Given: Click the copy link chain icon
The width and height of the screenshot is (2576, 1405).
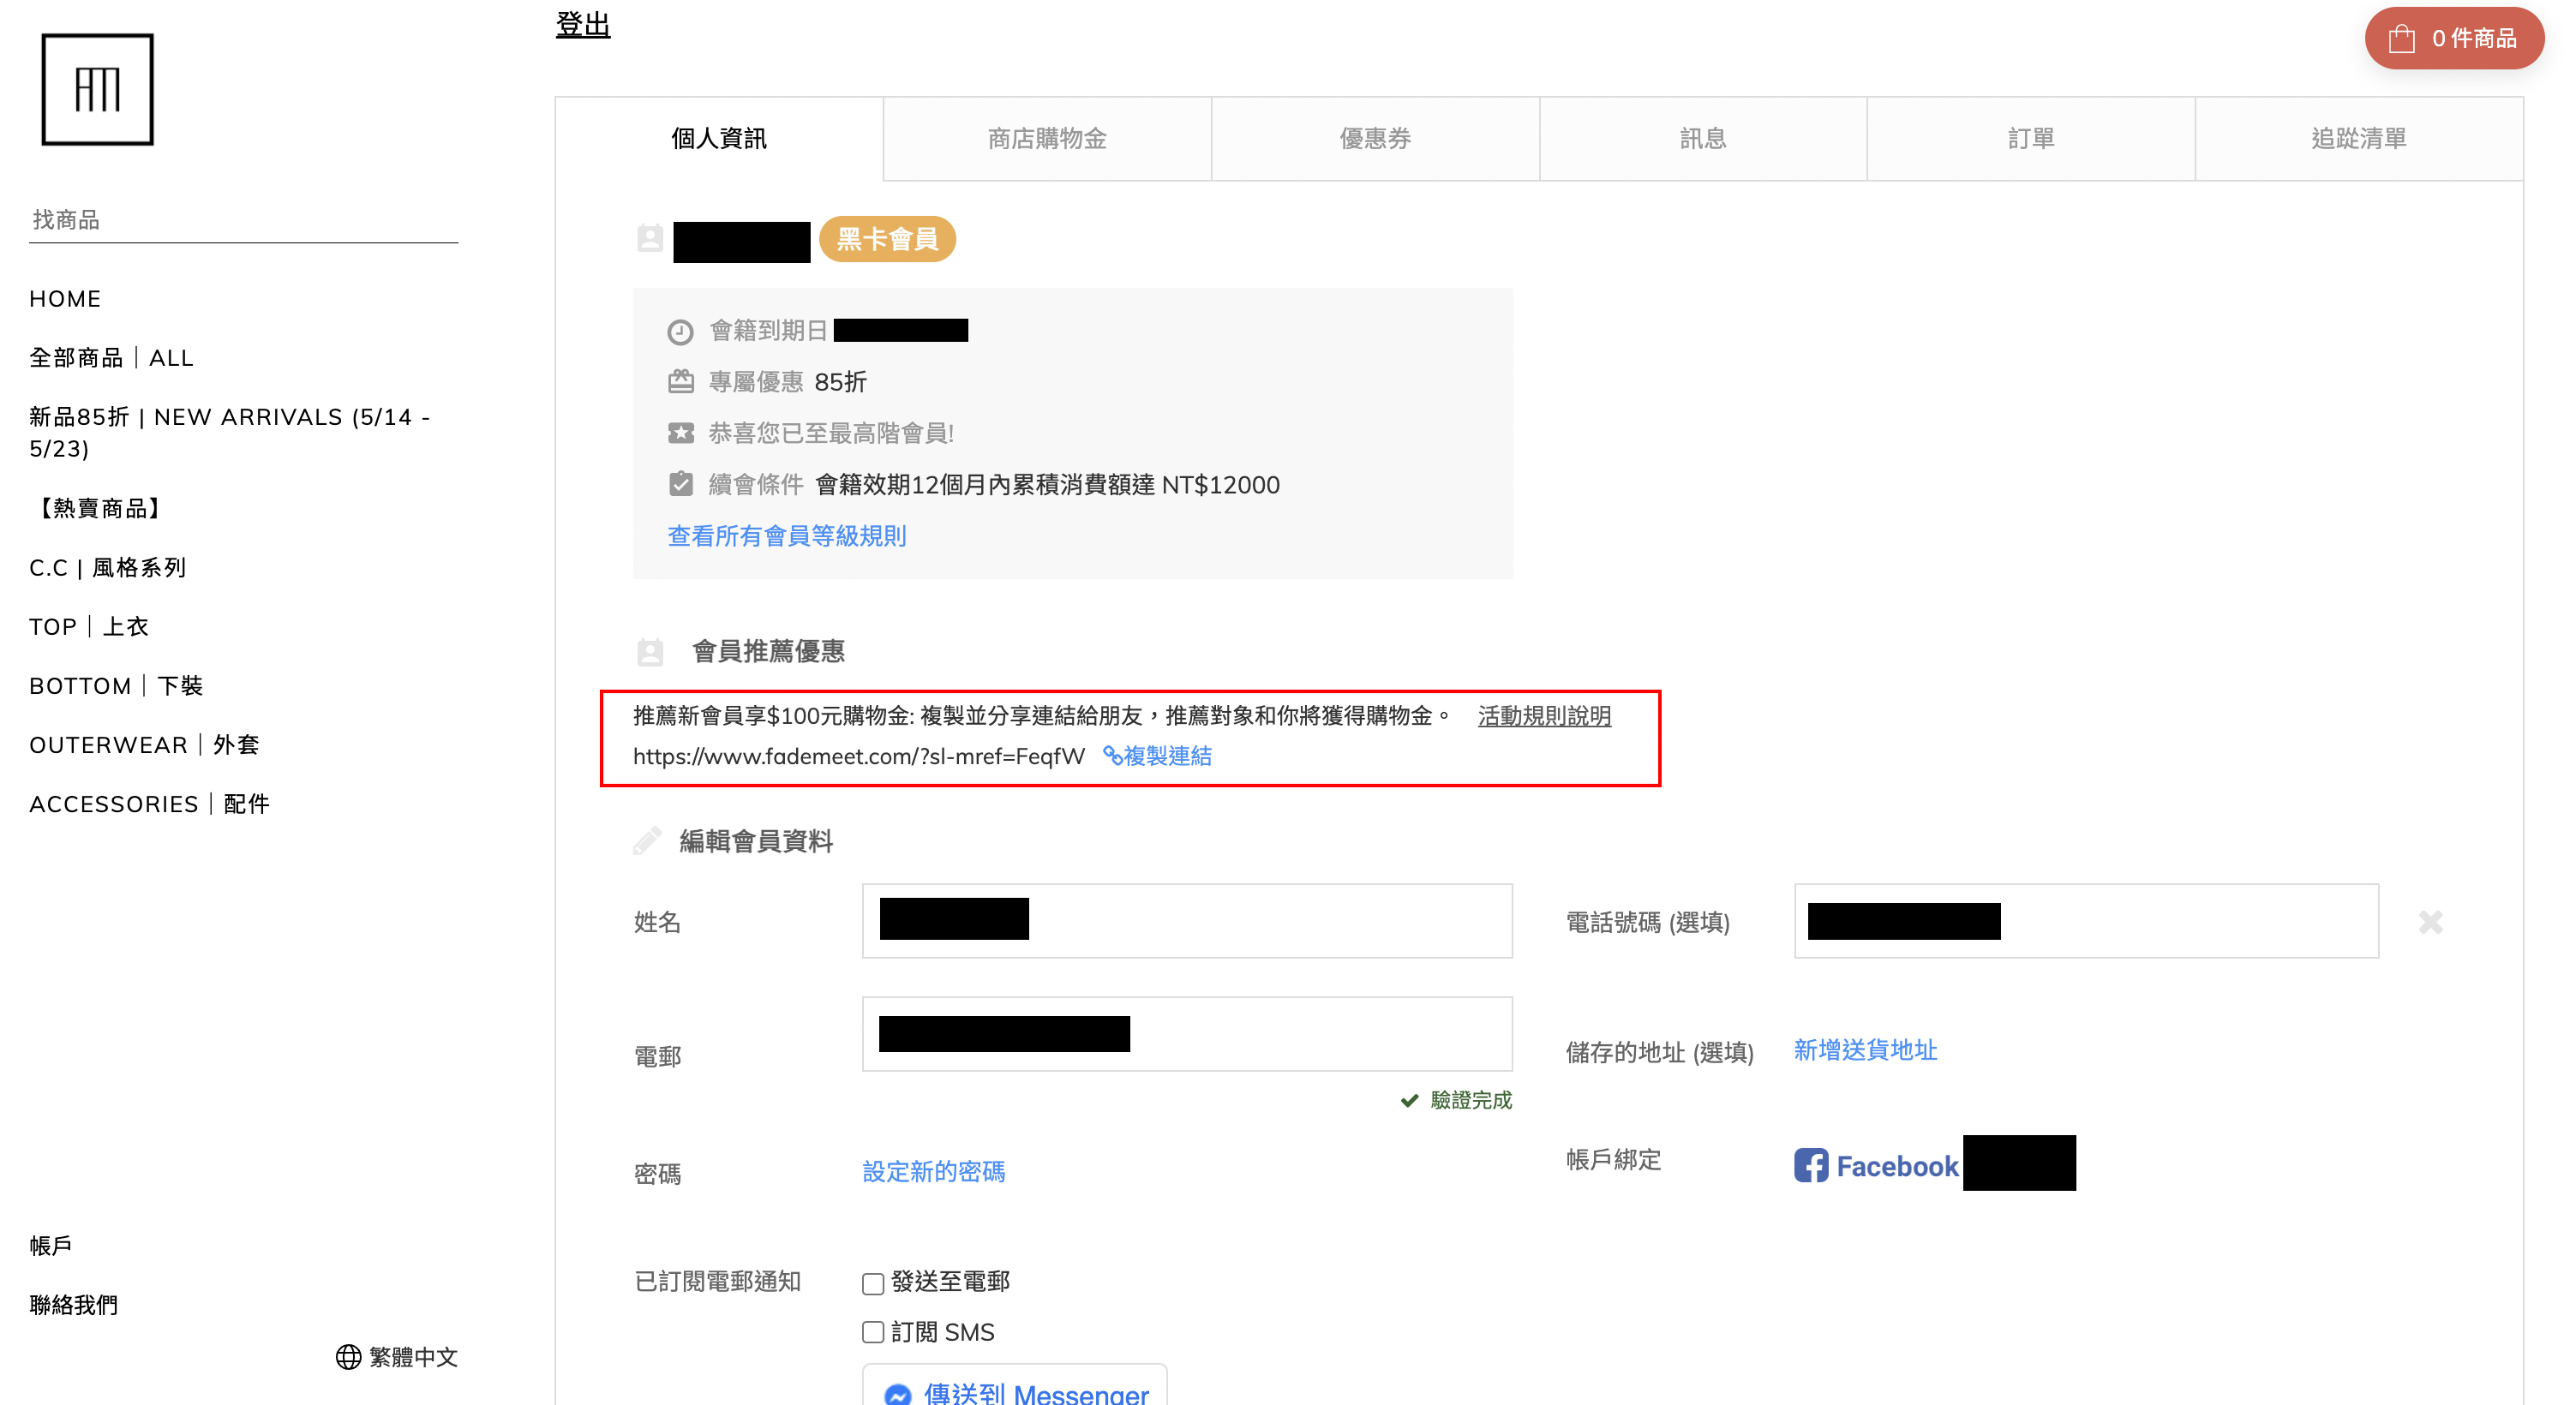Looking at the screenshot, I should pyautogui.click(x=1112, y=756).
